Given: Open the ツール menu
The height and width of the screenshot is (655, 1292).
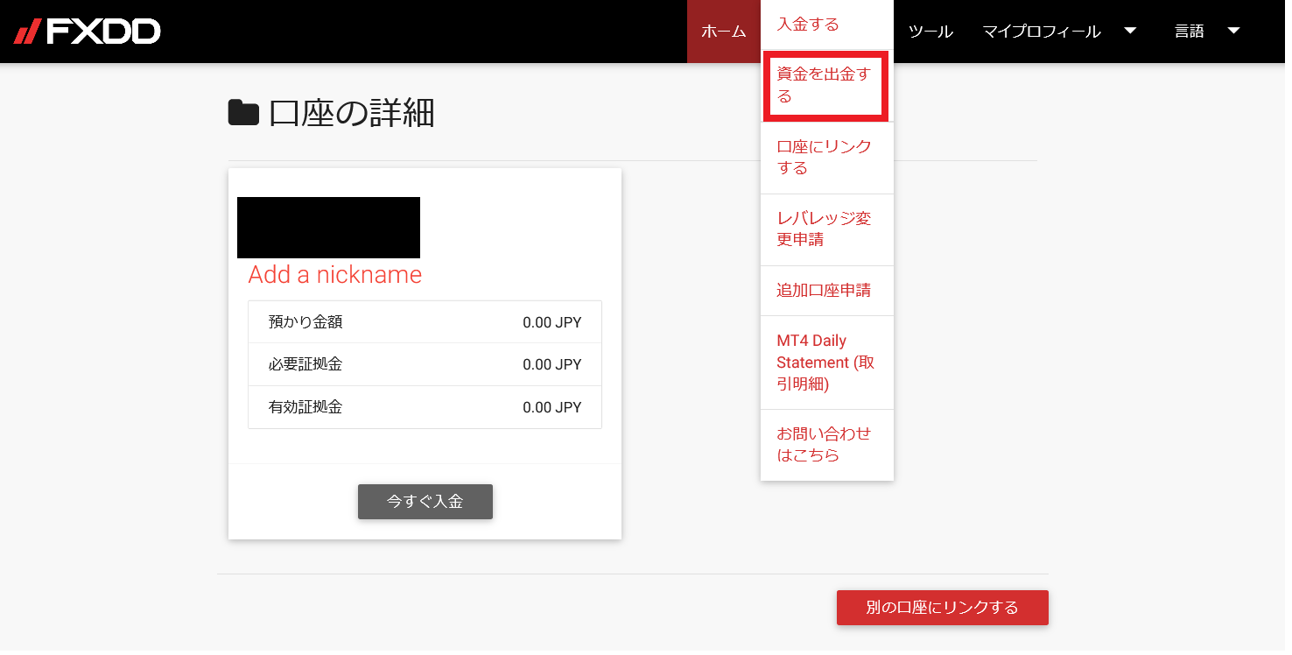Looking at the screenshot, I should (x=930, y=32).
